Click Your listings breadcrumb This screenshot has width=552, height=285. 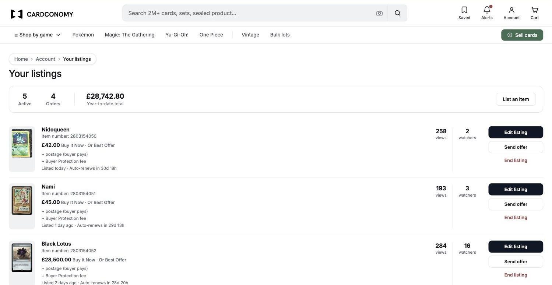pos(77,59)
